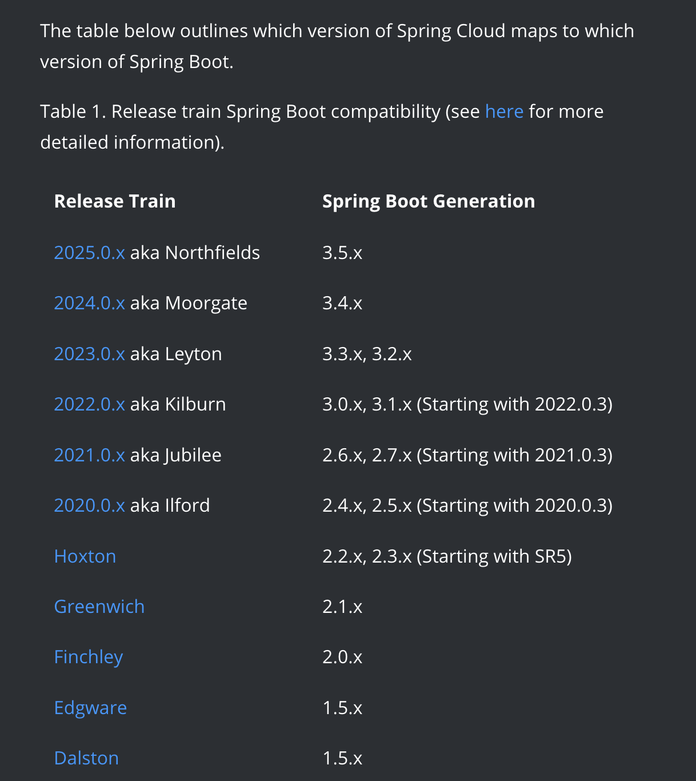Click the 'aka Northfields' text
Image resolution: width=696 pixels, height=781 pixels.
coord(195,253)
